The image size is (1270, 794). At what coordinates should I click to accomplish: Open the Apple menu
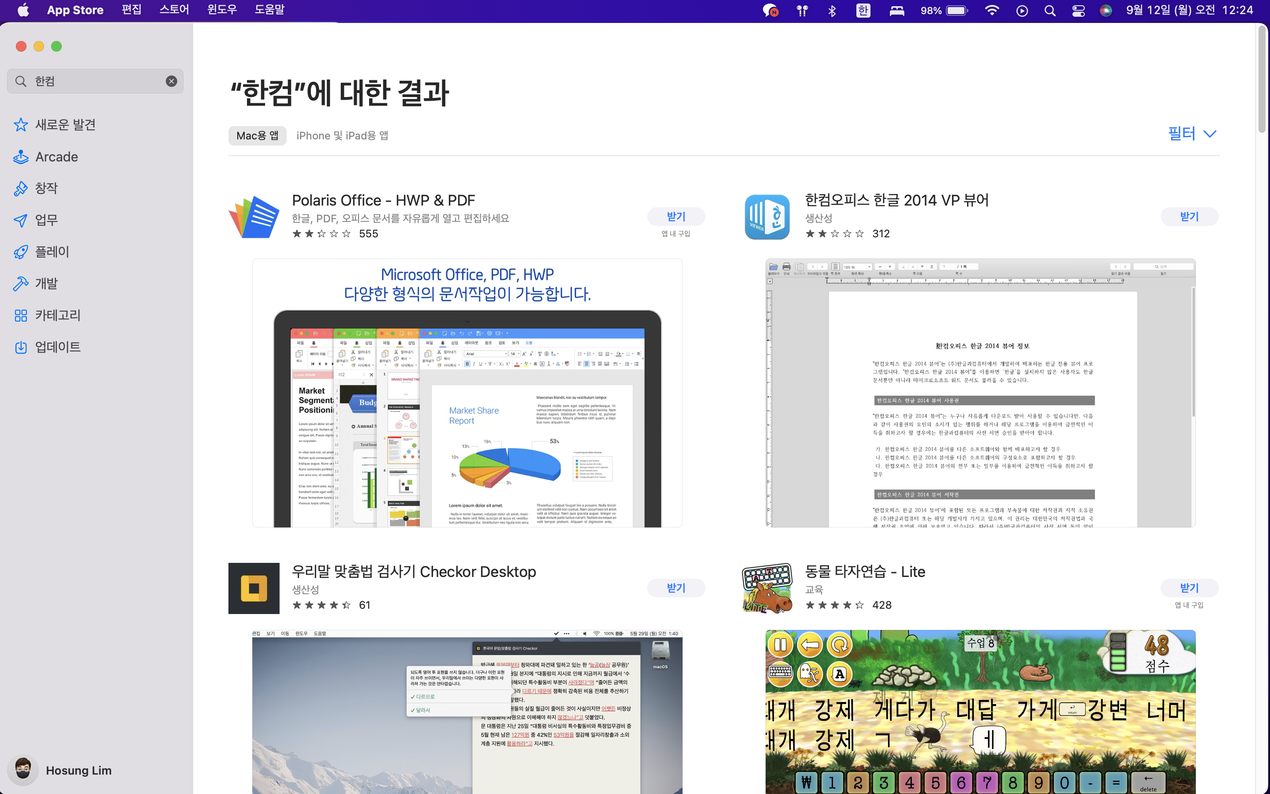coord(23,10)
